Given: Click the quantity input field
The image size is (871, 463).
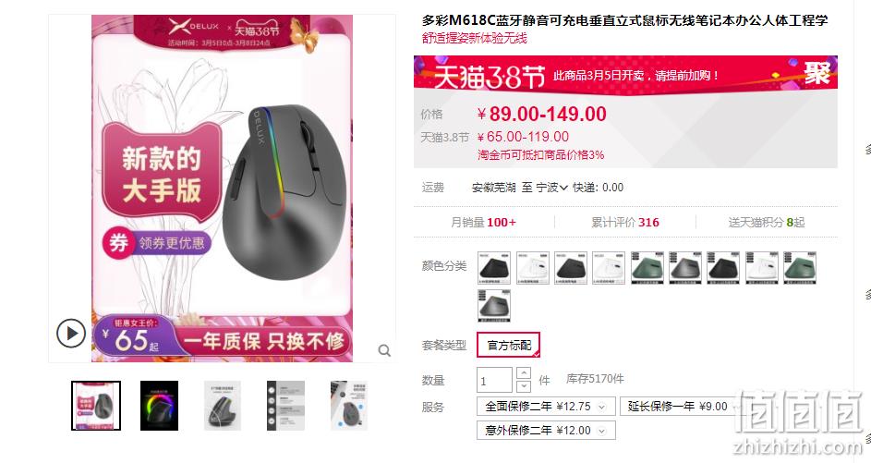Looking at the screenshot, I should [494, 381].
